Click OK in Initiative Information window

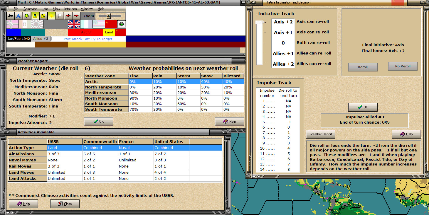[363, 107]
